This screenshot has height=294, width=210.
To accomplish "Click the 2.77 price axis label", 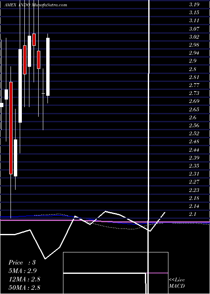I will click(194, 85).
